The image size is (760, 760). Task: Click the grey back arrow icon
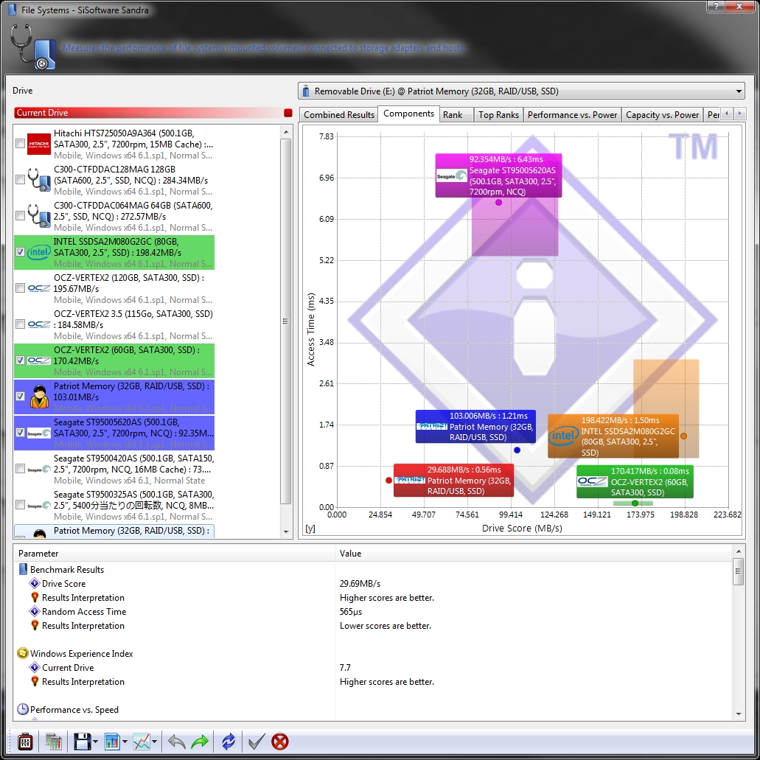[176, 741]
